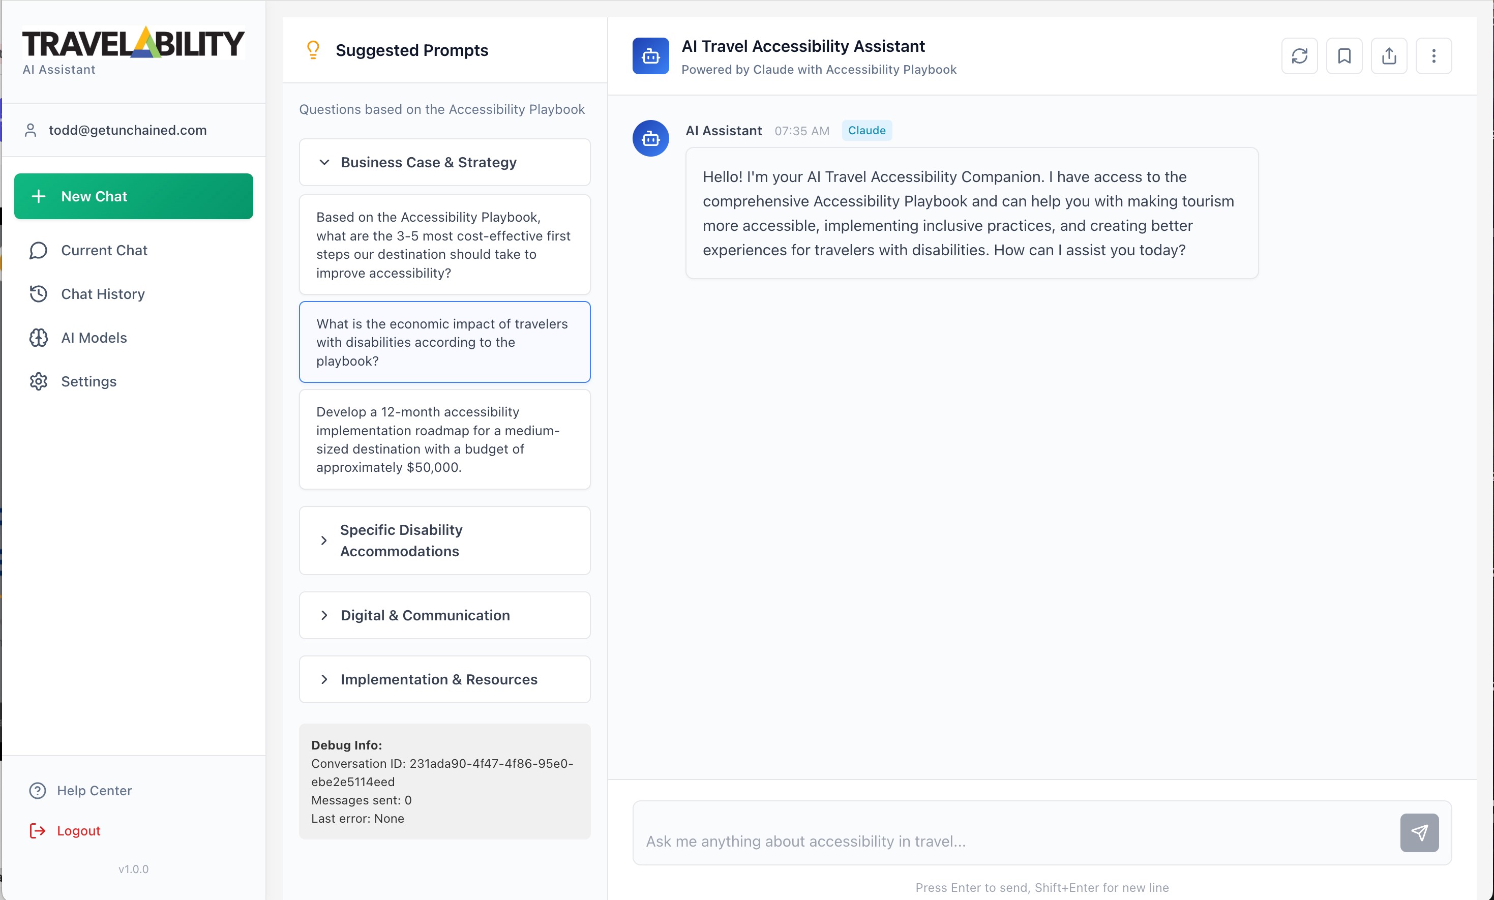1494x900 pixels.
Task: Start a New Chat
Action: pyautogui.click(x=133, y=196)
